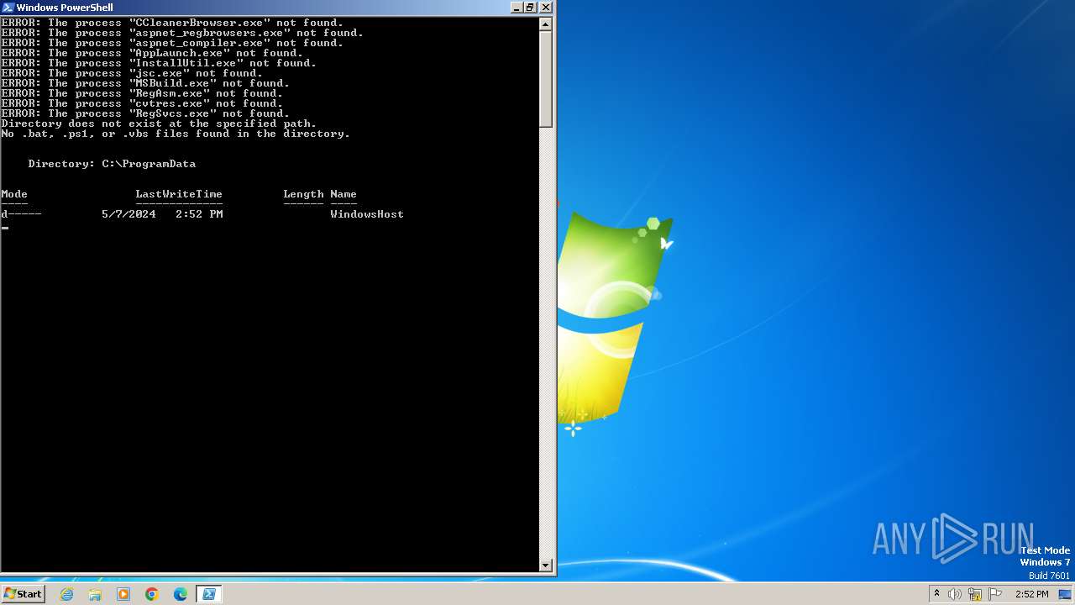1075x605 pixels.
Task: Maximize the Windows PowerShell window
Action: pyautogui.click(x=531, y=8)
